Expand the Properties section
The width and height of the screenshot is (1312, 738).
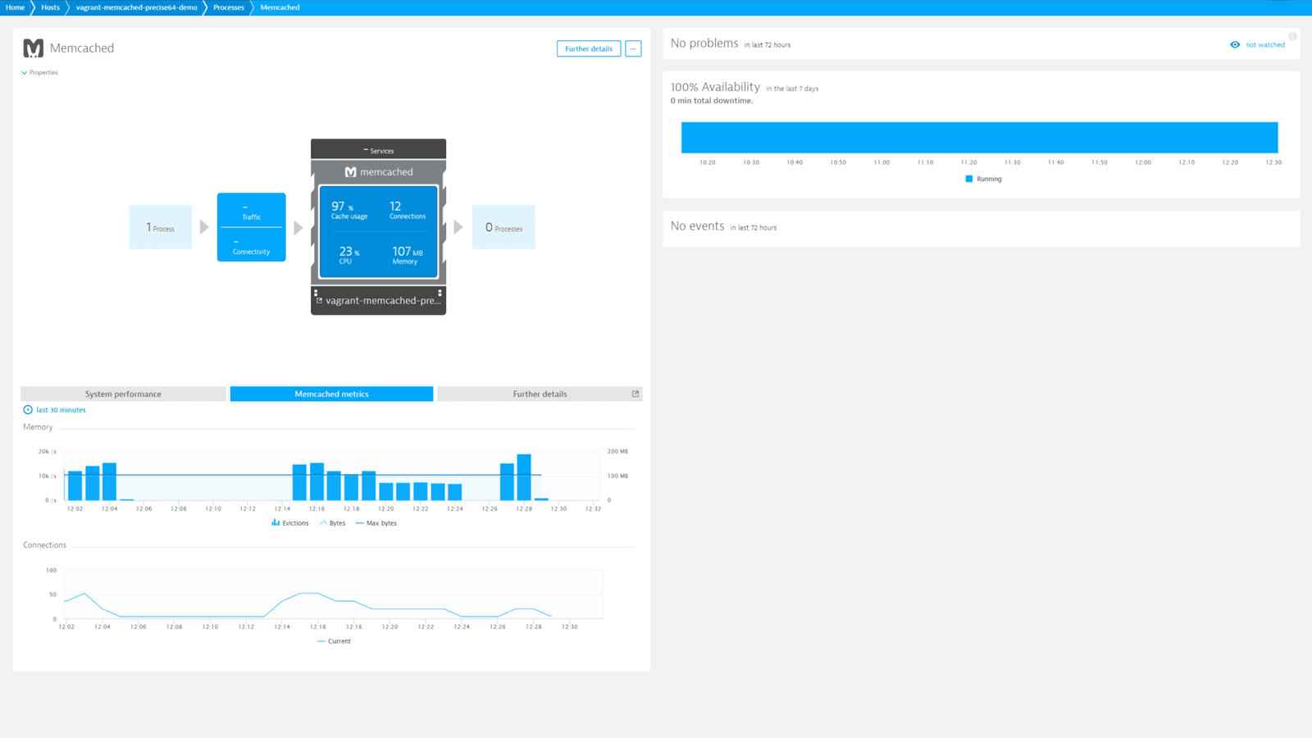39,72
